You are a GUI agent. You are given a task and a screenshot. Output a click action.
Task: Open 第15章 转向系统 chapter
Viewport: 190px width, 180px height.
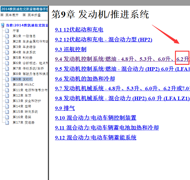point(25,112)
